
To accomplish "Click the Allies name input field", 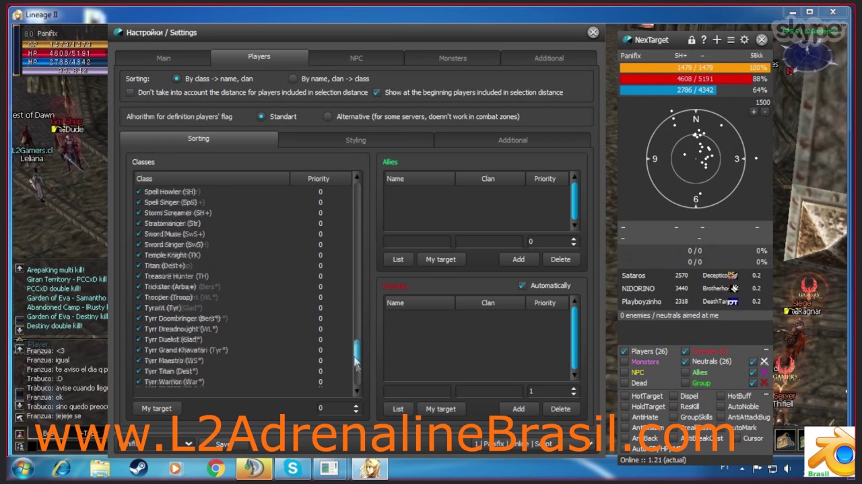I will point(418,241).
